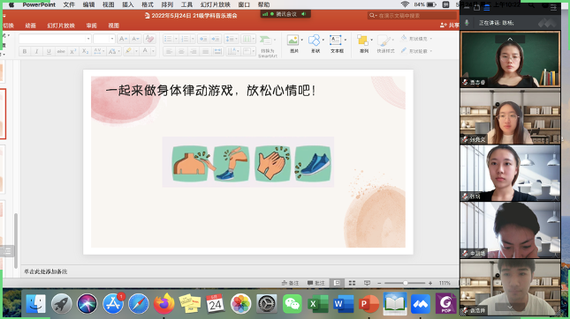The image size is (570, 319).
Task: Open the Arrange 排列 menu
Action: click(x=364, y=44)
